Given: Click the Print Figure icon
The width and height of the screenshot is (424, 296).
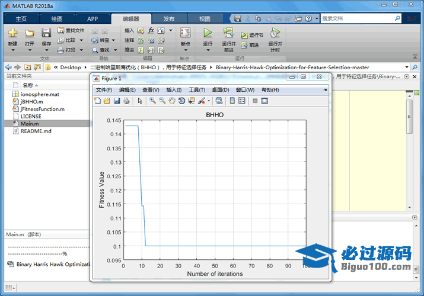Looking at the screenshot, I should (x=126, y=101).
